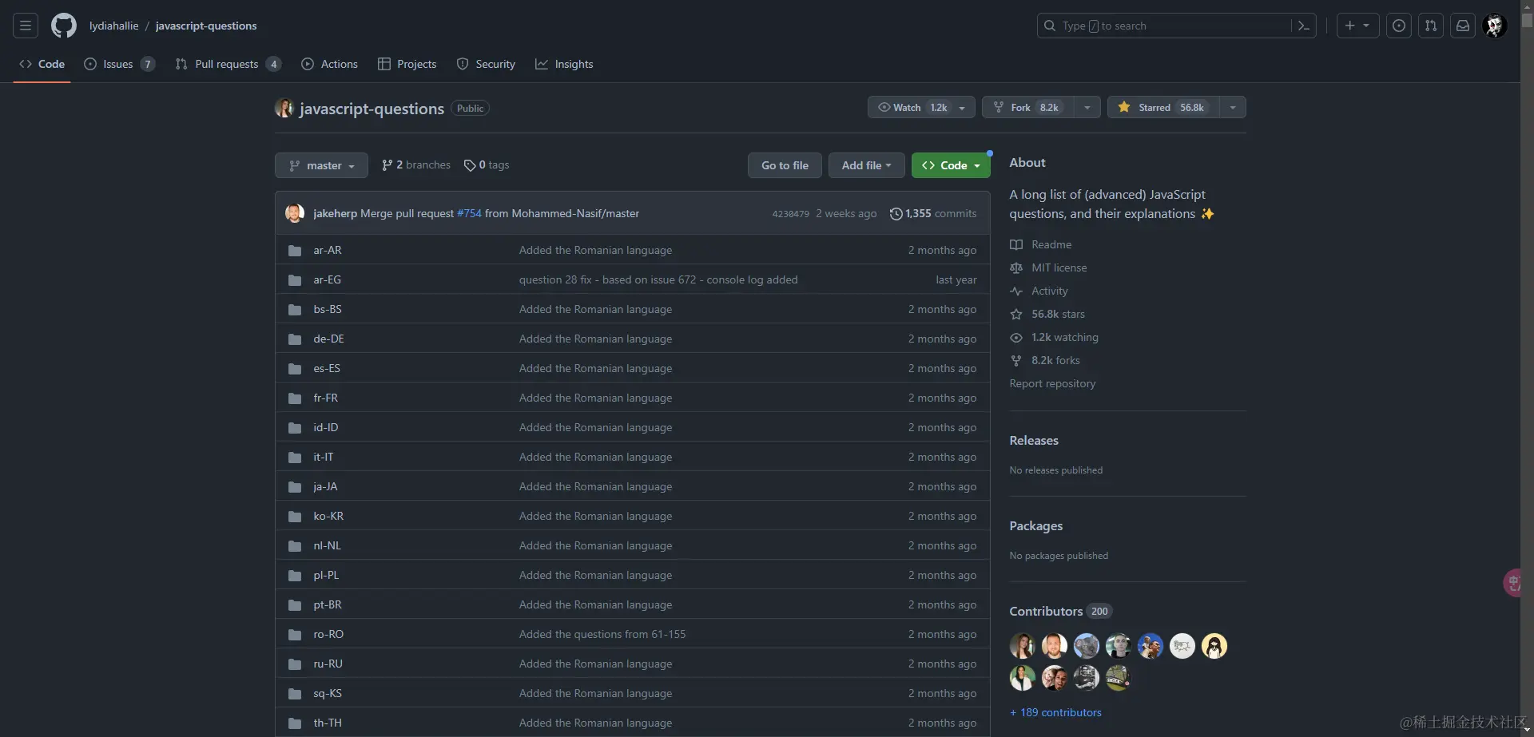The width and height of the screenshot is (1534, 737).
Task: Open the 2 branches link
Action: click(x=415, y=165)
